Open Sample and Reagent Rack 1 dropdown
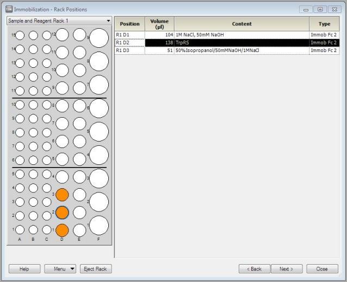The width and height of the screenshot is (347, 282). tap(59, 21)
